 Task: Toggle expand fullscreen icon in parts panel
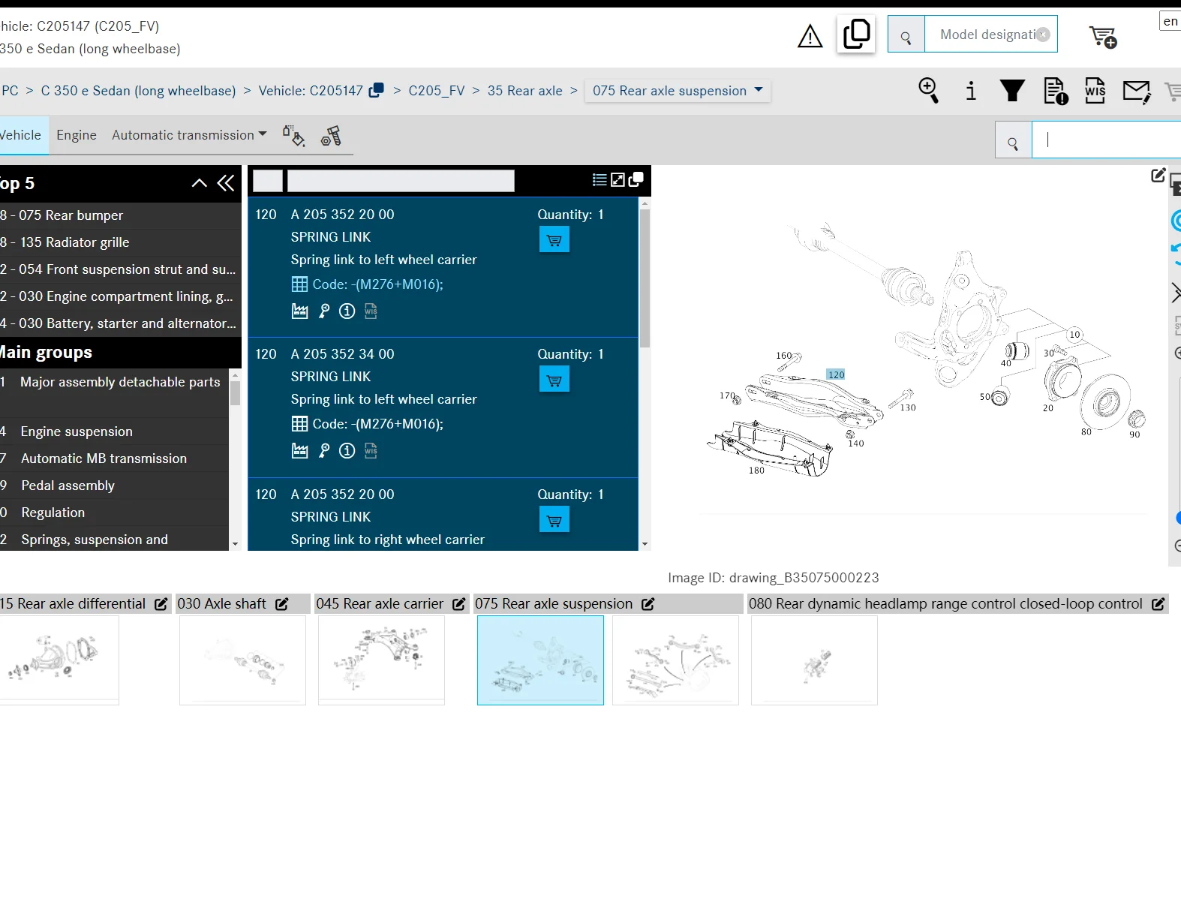[x=618, y=180]
